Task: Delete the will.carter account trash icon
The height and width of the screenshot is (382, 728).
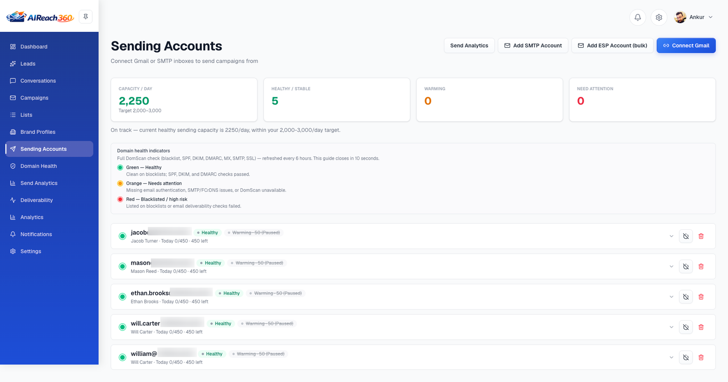Action: (x=701, y=327)
